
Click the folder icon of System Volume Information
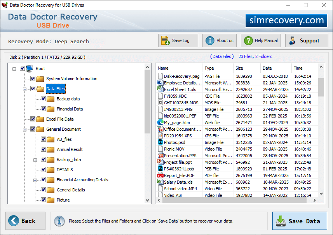click(40, 79)
